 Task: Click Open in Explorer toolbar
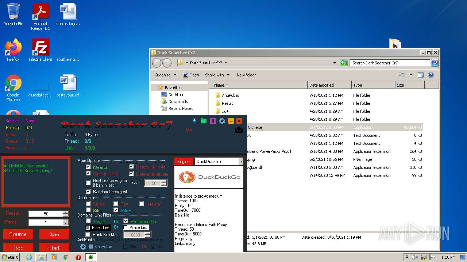(191, 75)
